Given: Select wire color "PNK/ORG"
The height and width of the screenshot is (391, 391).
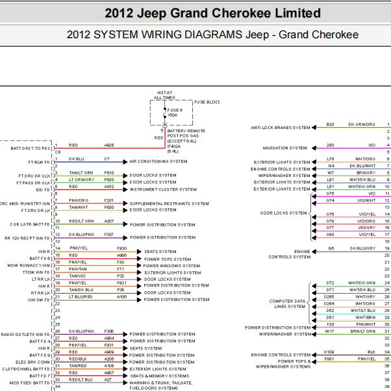Looking at the screenshot, I should point(79,200).
